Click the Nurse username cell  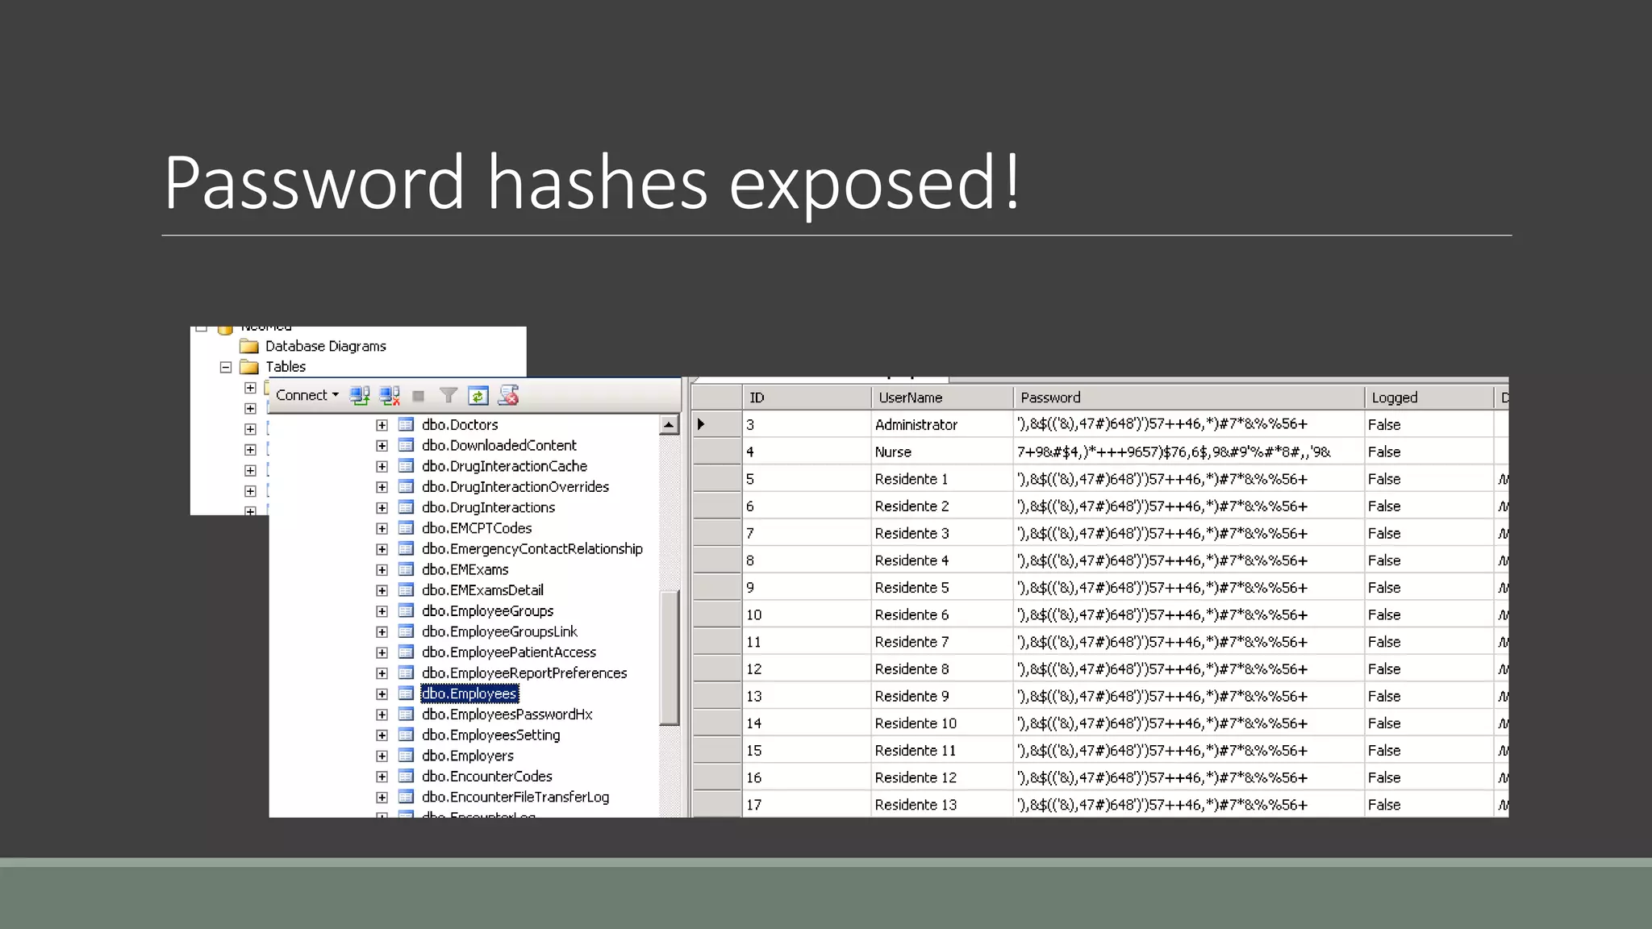[x=893, y=452]
